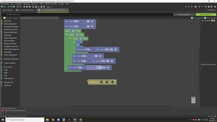Click the blue grid toolbar icon
Screen dimensions: 217x122
(x=27, y=7)
